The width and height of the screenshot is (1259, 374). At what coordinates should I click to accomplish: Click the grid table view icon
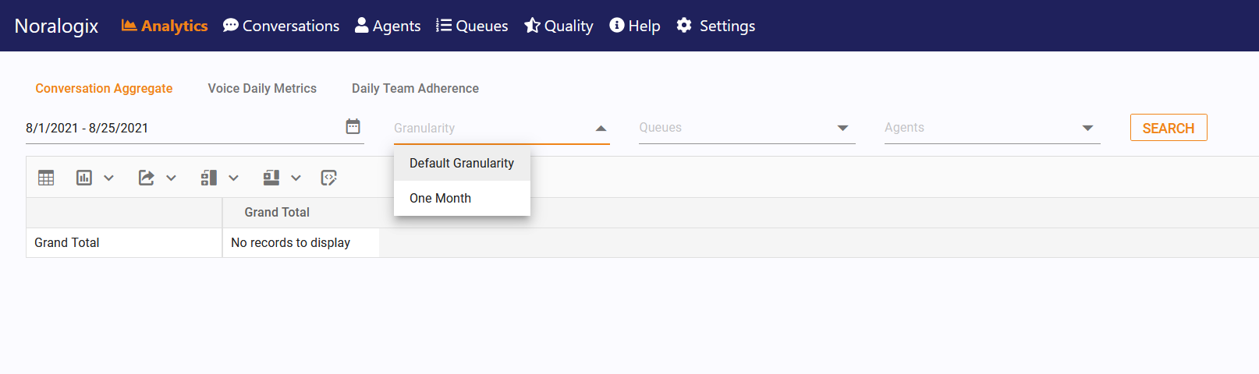(46, 178)
